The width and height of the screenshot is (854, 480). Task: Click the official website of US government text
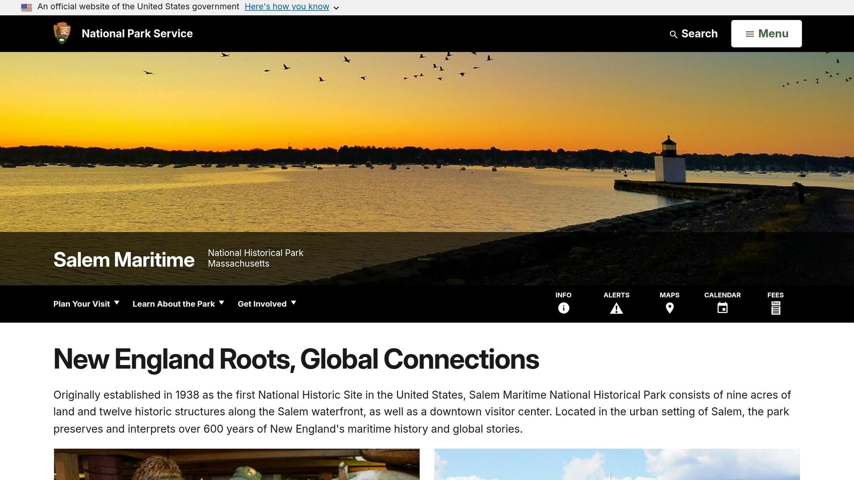click(x=138, y=7)
